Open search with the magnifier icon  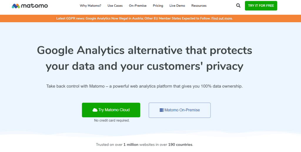click(238, 6)
